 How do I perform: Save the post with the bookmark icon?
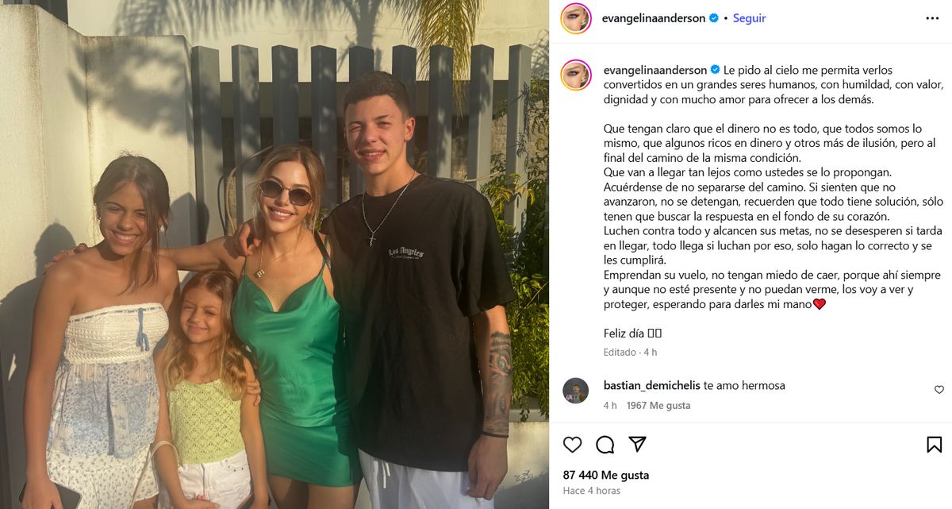click(x=934, y=445)
